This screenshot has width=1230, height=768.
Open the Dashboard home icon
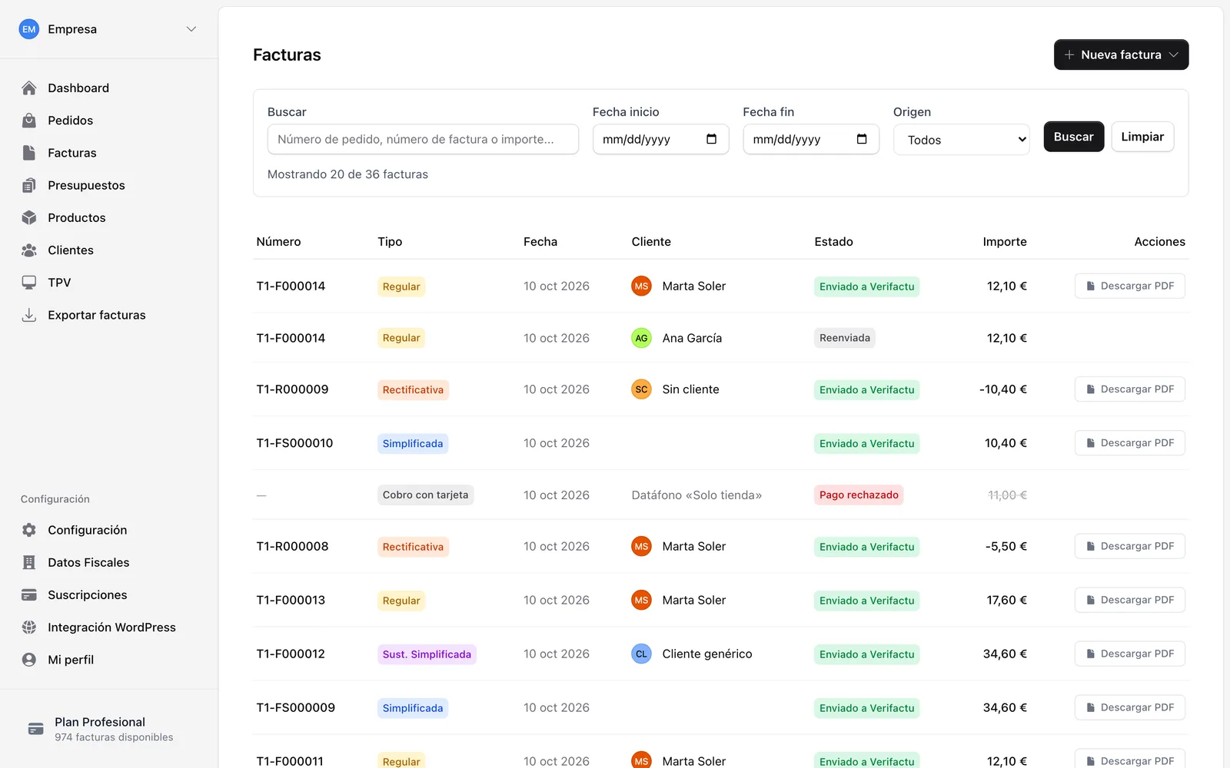(29, 88)
